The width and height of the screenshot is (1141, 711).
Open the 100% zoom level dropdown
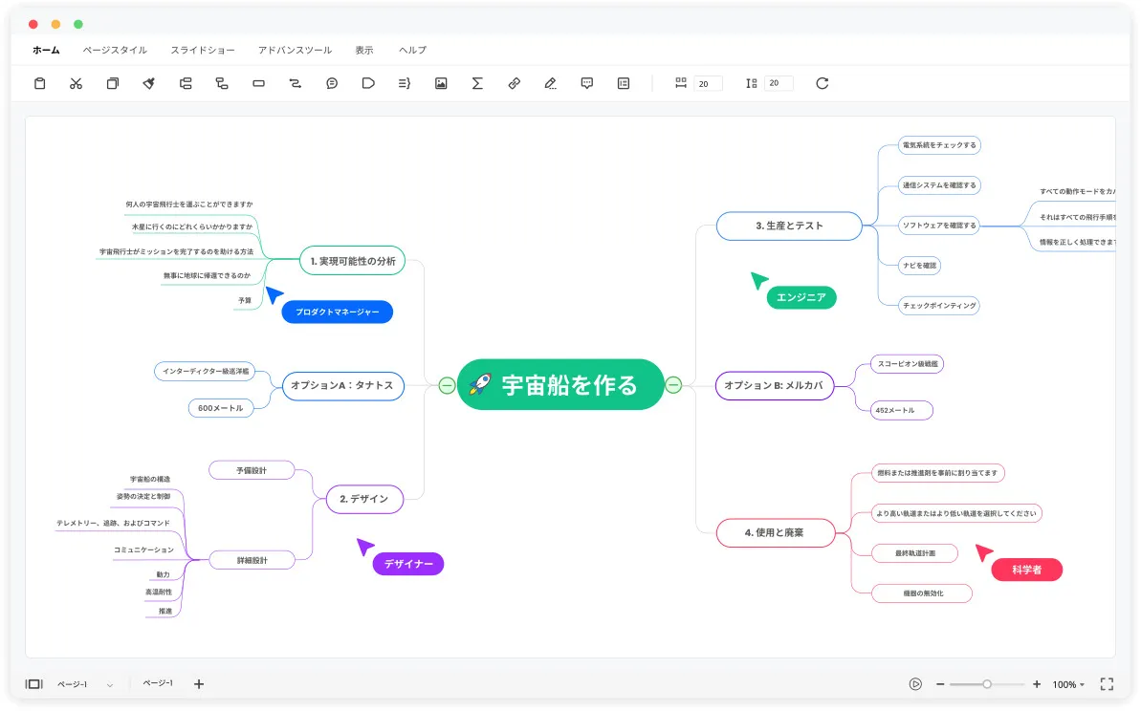[x=1068, y=684]
